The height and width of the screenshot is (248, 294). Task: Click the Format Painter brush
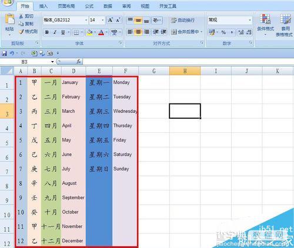21,32
